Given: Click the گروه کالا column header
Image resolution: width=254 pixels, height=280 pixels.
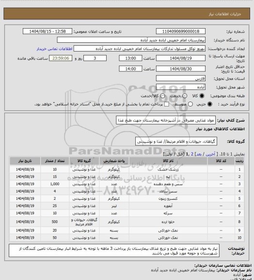Looking at the screenshot, I should (x=84, y=161).
